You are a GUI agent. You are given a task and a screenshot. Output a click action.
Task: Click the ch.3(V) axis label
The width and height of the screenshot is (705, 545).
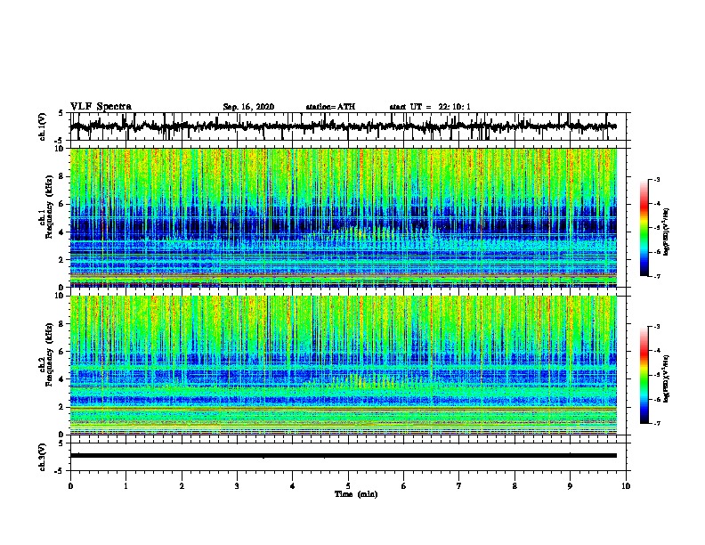tap(43, 457)
